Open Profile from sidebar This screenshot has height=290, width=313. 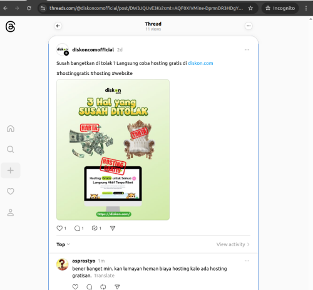pos(11,212)
